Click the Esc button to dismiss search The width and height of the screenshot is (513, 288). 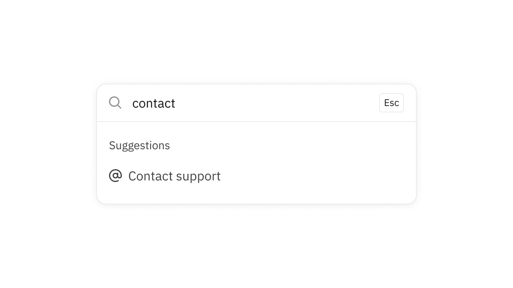pyautogui.click(x=392, y=103)
